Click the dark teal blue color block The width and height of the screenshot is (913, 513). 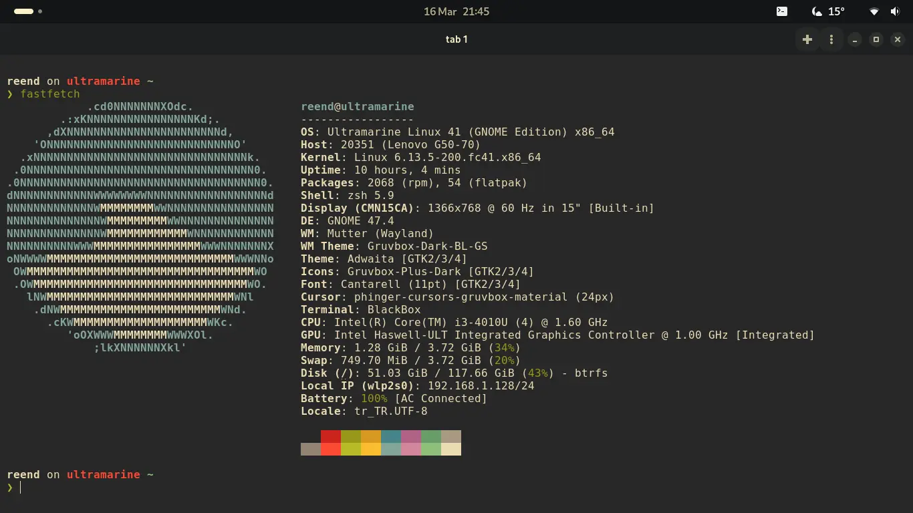[391, 436]
